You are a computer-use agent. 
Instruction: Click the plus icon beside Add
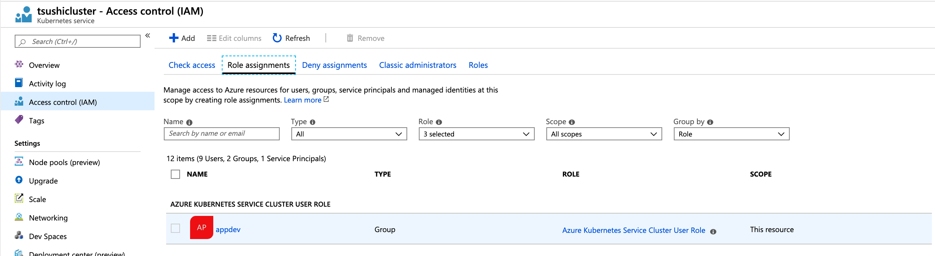pyautogui.click(x=174, y=38)
